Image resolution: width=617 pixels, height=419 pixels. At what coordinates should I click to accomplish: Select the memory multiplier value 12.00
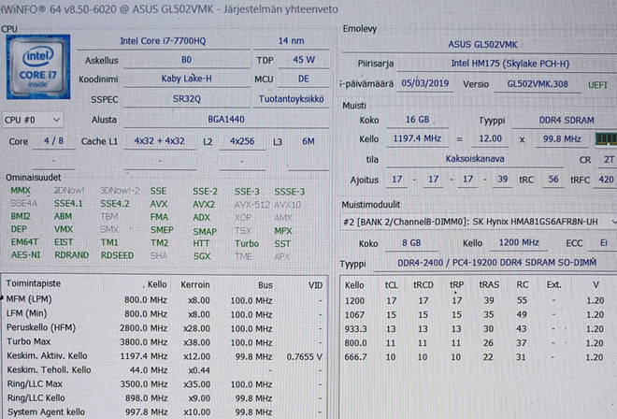click(490, 139)
